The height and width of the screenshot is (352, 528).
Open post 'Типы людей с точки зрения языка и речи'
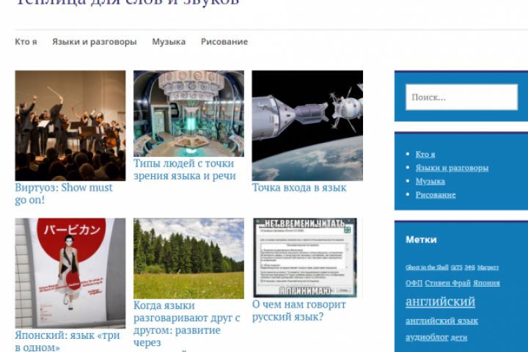tap(185, 169)
